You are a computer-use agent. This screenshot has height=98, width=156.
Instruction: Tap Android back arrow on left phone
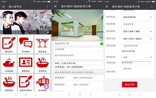[36, 95]
